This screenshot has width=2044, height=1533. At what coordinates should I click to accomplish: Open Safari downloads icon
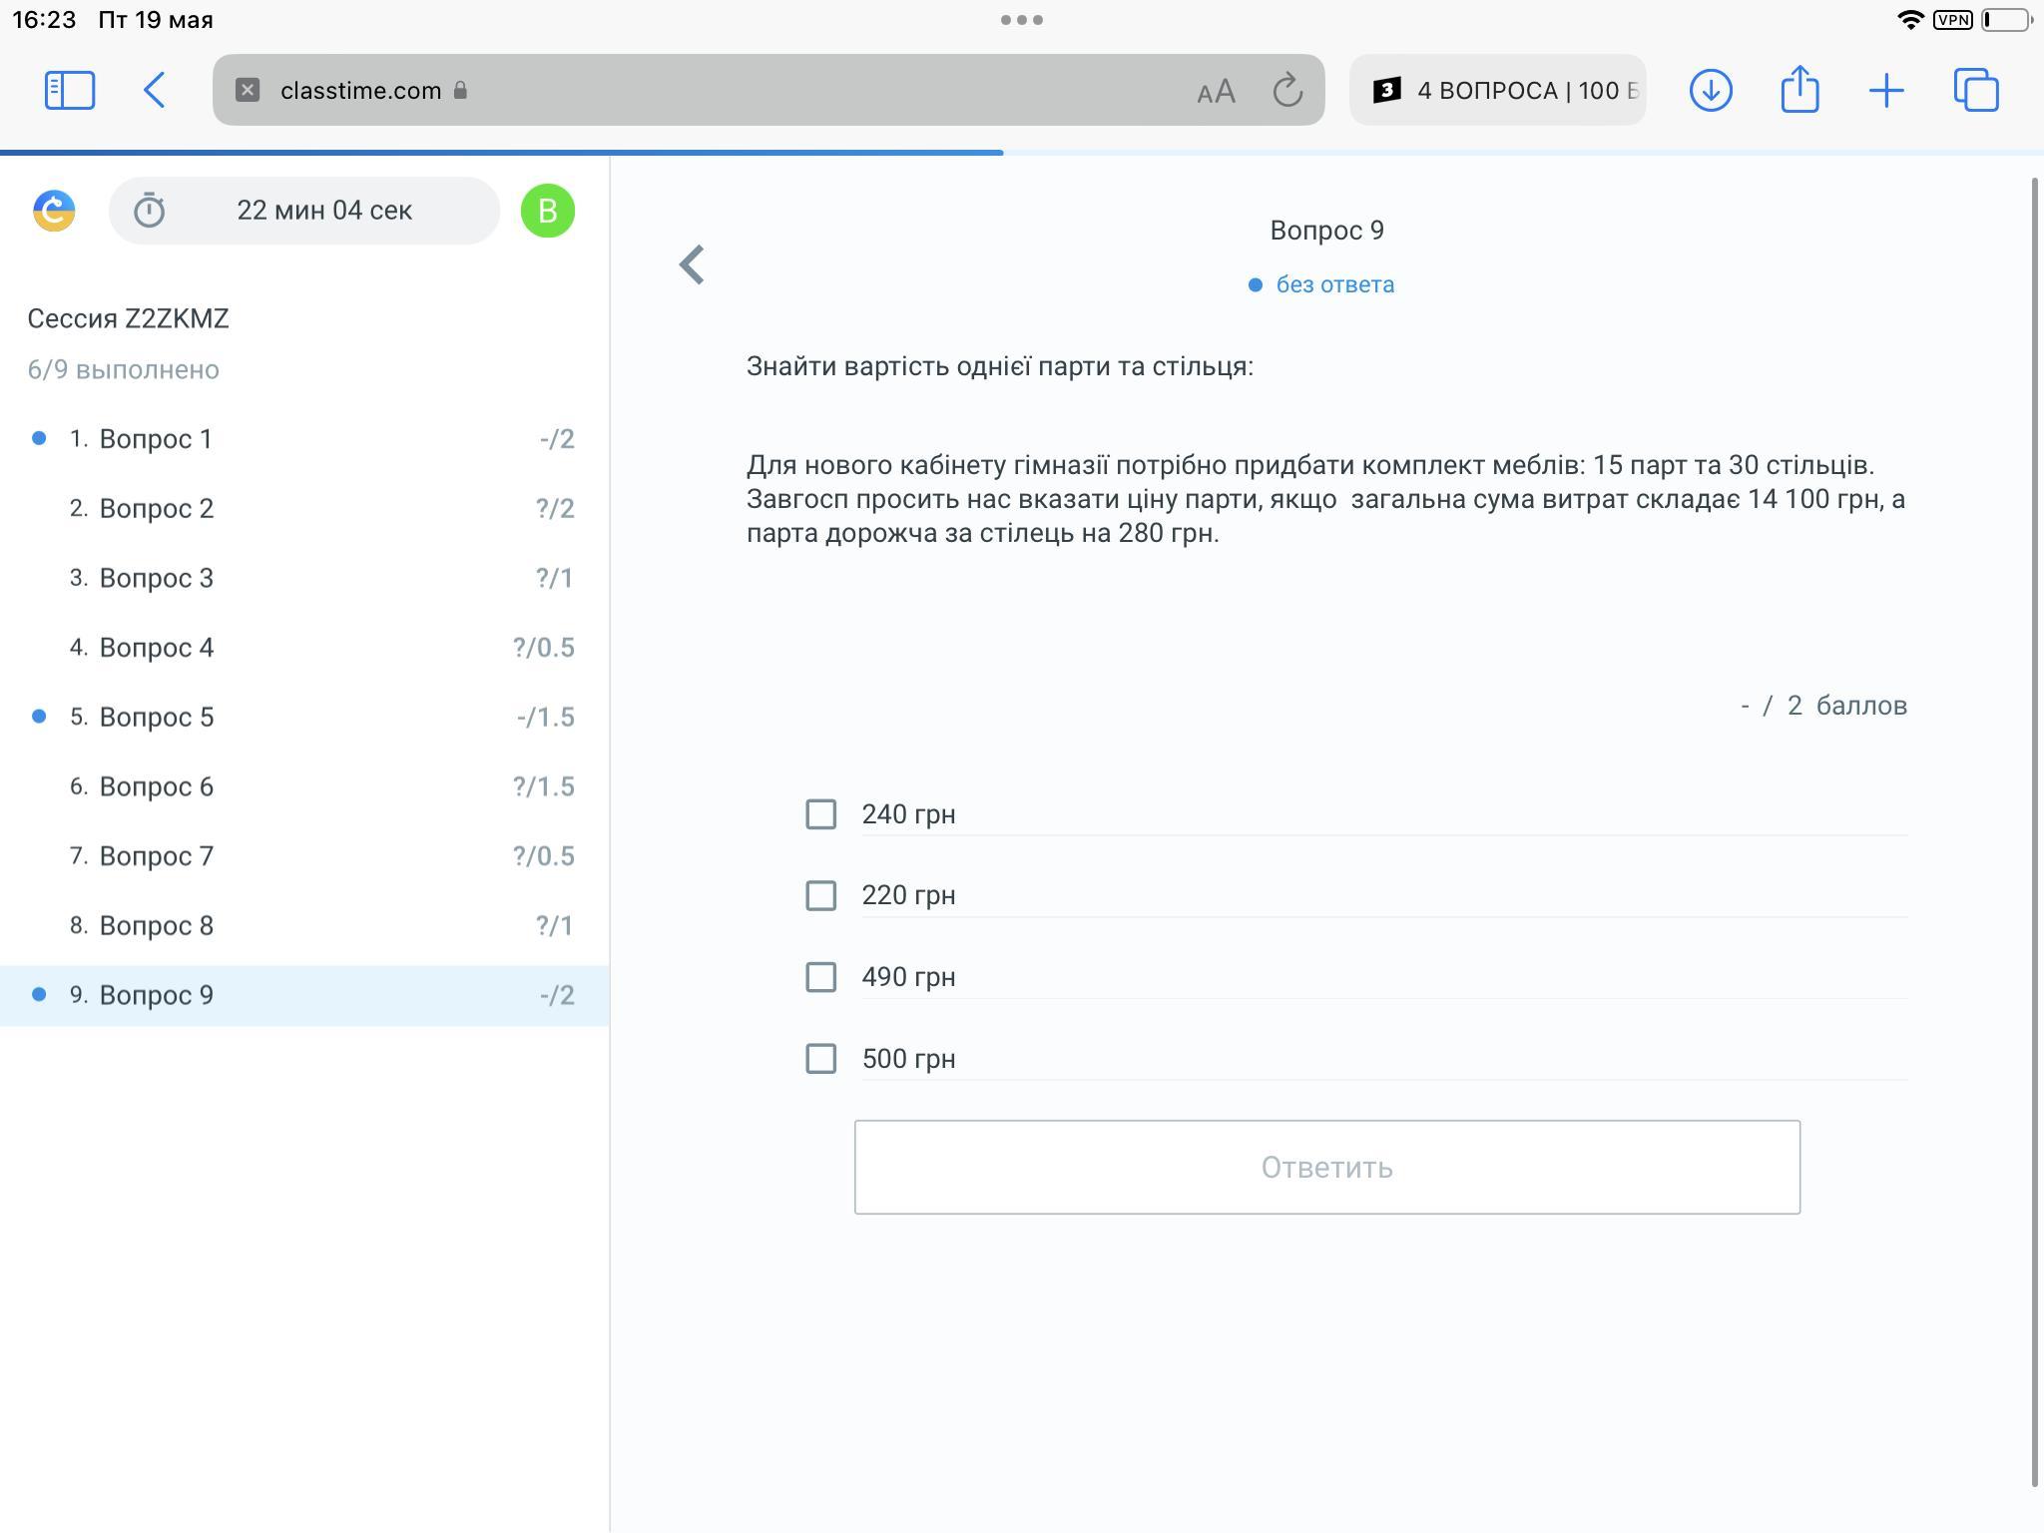pos(1710,90)
